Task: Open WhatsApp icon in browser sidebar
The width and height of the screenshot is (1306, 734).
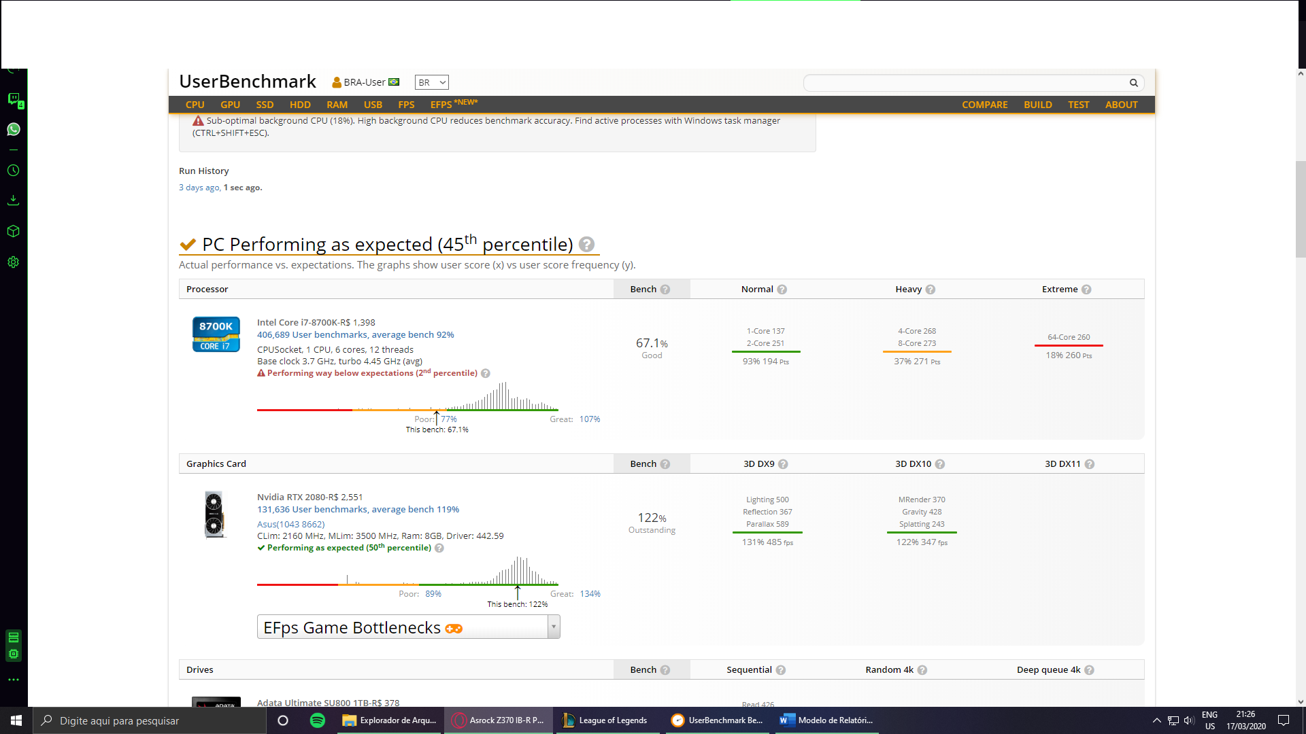Action: [14, 129]
